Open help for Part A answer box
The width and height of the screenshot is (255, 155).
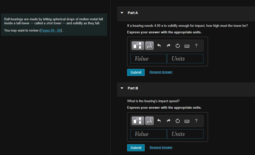click(x=196, y=46)
